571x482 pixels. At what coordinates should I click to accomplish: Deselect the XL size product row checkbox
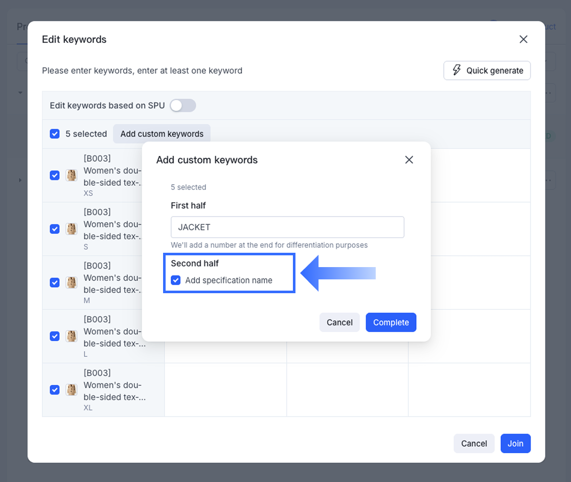point(55,390)
